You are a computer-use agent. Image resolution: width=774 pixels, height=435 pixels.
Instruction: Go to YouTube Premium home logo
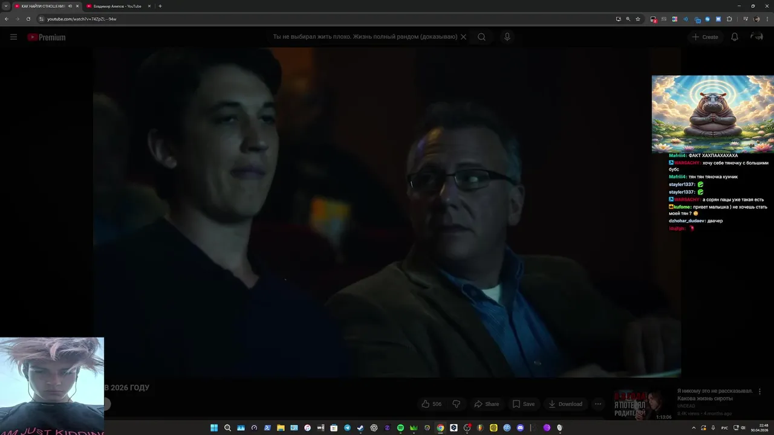(46, 37)
